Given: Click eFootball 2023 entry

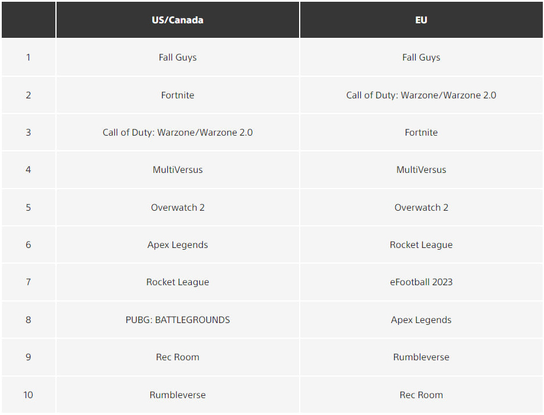Looking at the screenshot, I should point(421,282).
